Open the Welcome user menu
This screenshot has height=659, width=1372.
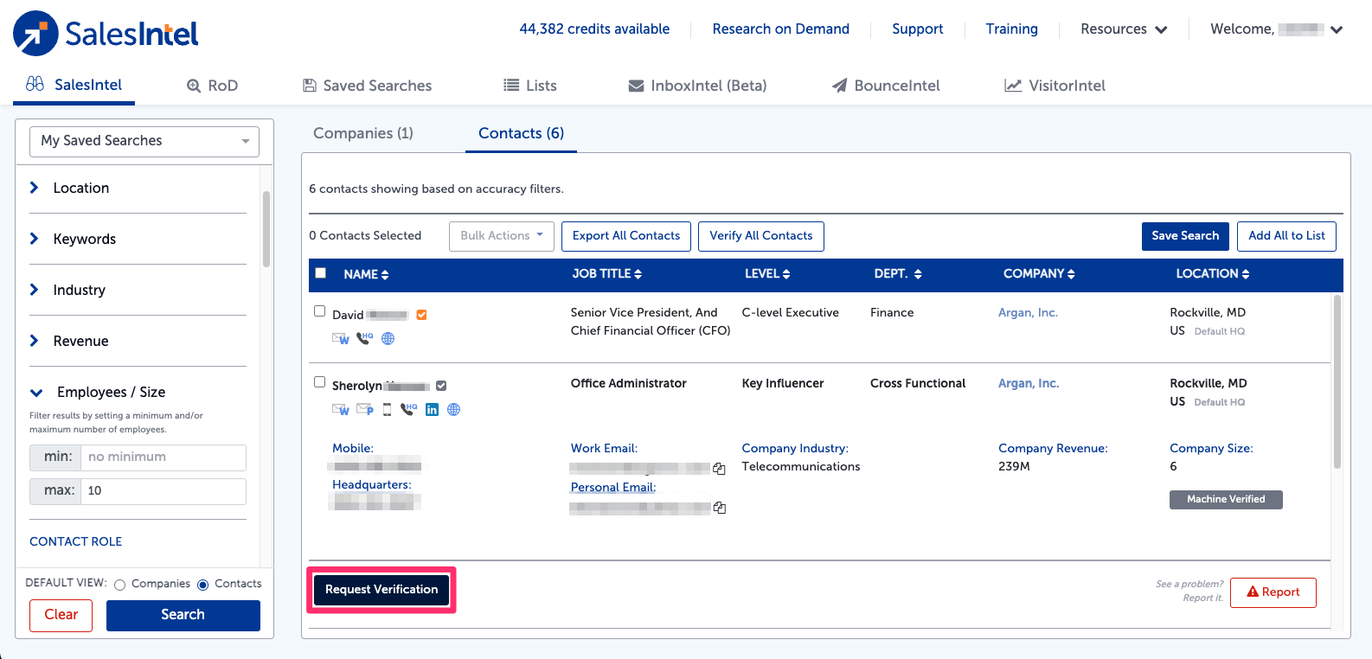1277,29
